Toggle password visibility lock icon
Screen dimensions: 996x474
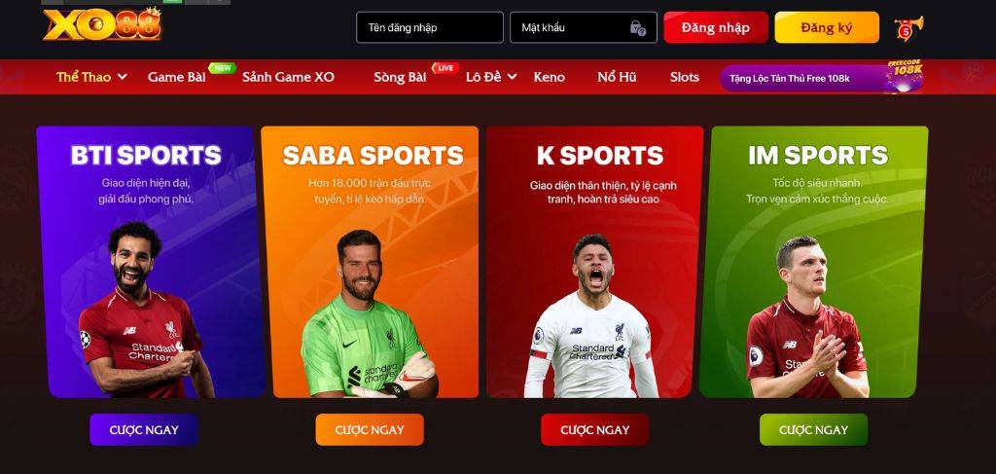click(637, 27)
